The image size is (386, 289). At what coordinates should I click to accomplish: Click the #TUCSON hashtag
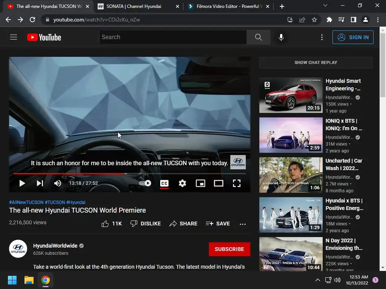[x=55, y=202]
